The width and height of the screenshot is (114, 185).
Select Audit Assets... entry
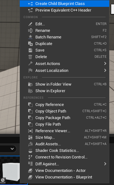(65, 144)
